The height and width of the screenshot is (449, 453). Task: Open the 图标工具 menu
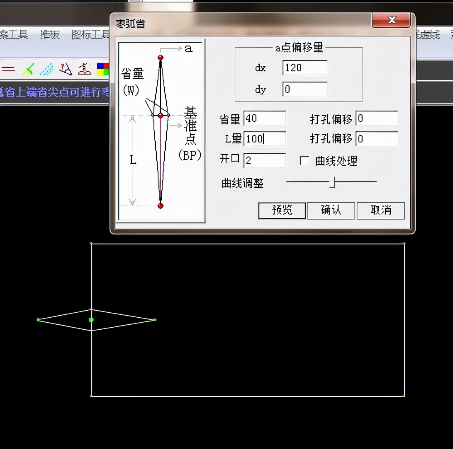tap(88, 35)
